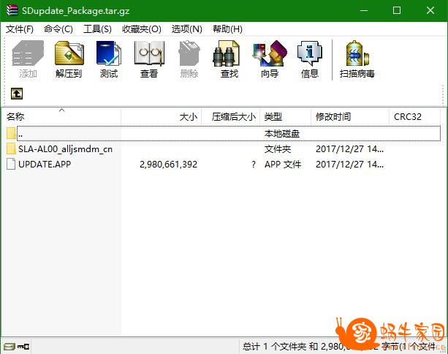
Task: Open the 命令(C) menu
Action: 58,29
